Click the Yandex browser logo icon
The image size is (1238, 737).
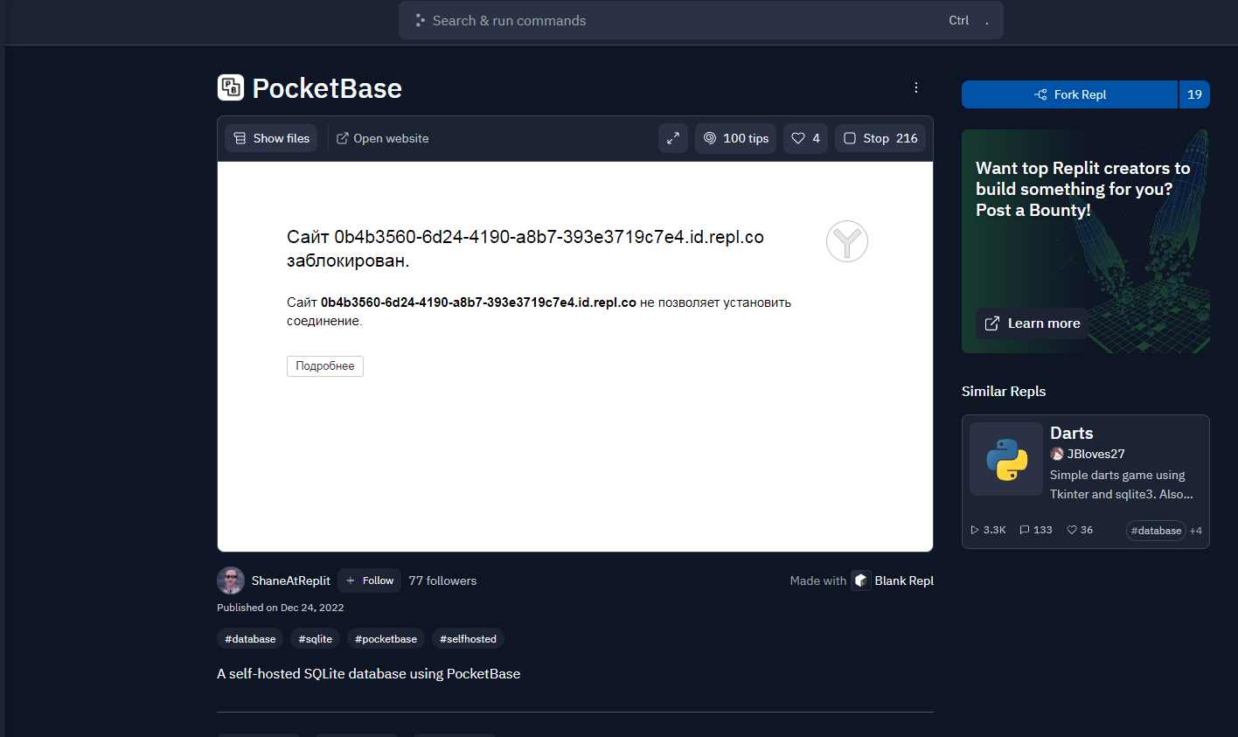[x=847, y=241]
